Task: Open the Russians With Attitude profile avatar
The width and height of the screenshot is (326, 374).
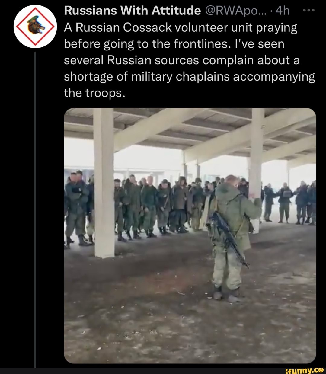Action: coord(36,27)
